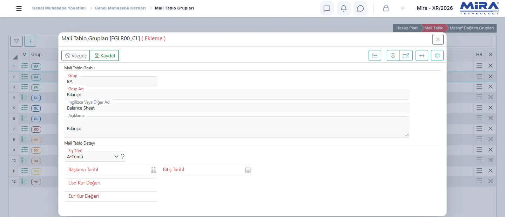Click the edit pencil icon in dialog toolbar

406,55
